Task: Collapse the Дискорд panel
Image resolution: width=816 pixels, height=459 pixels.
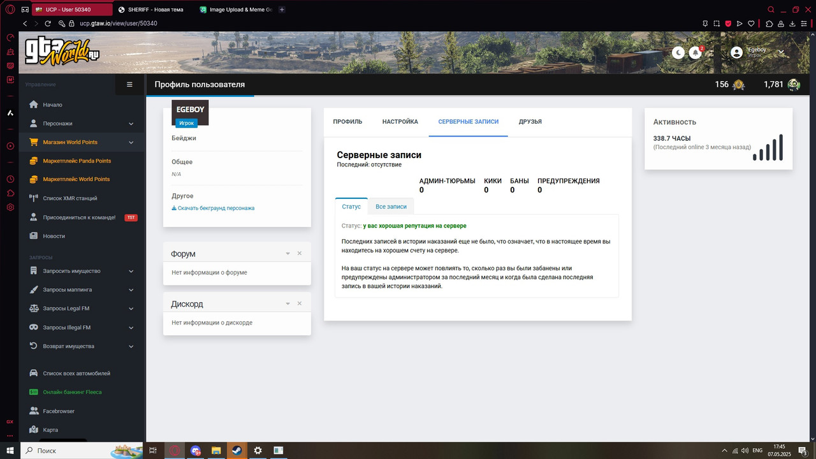Action: (288, 304)
